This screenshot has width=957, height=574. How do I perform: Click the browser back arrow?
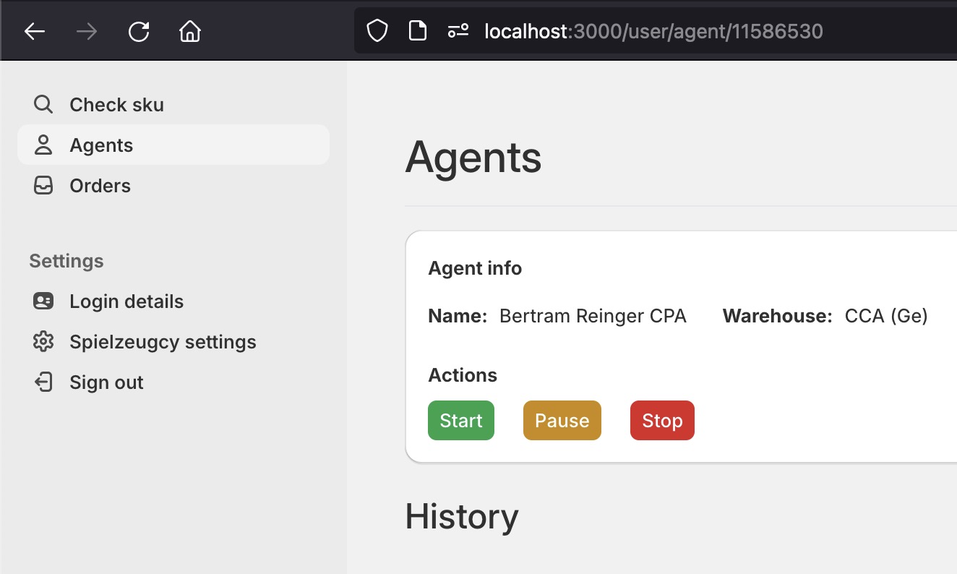click(34, 30)
